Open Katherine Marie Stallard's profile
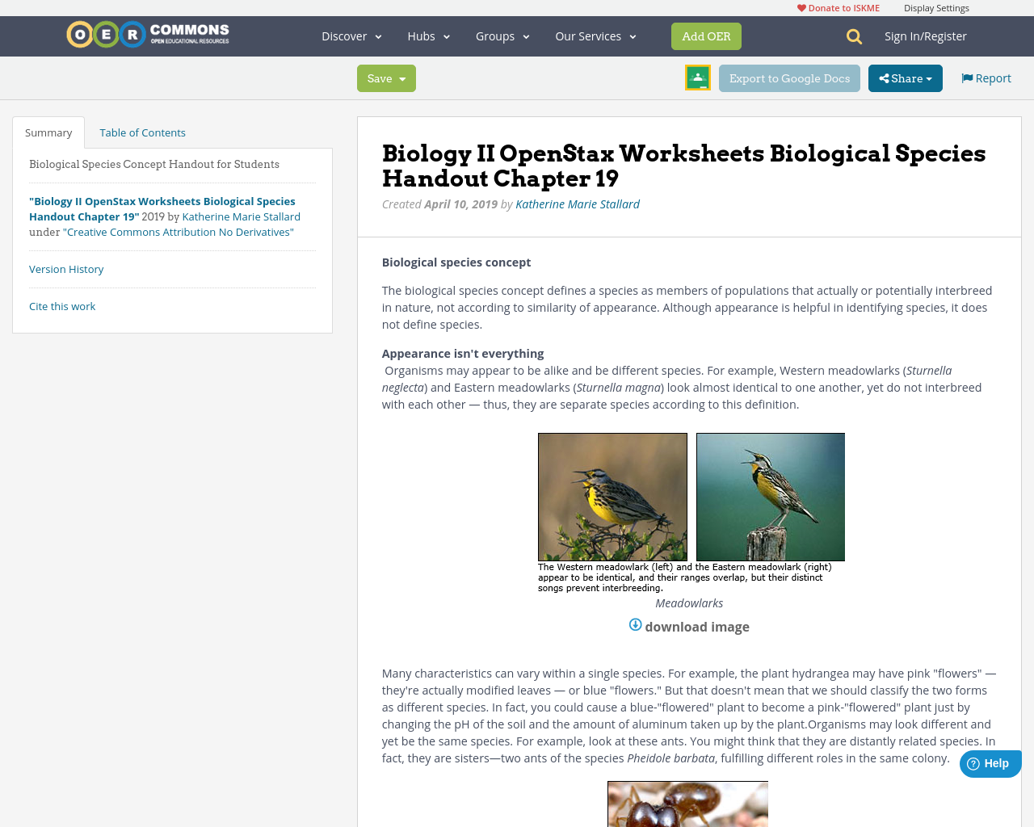1034x827 pixels. (578, 202)
